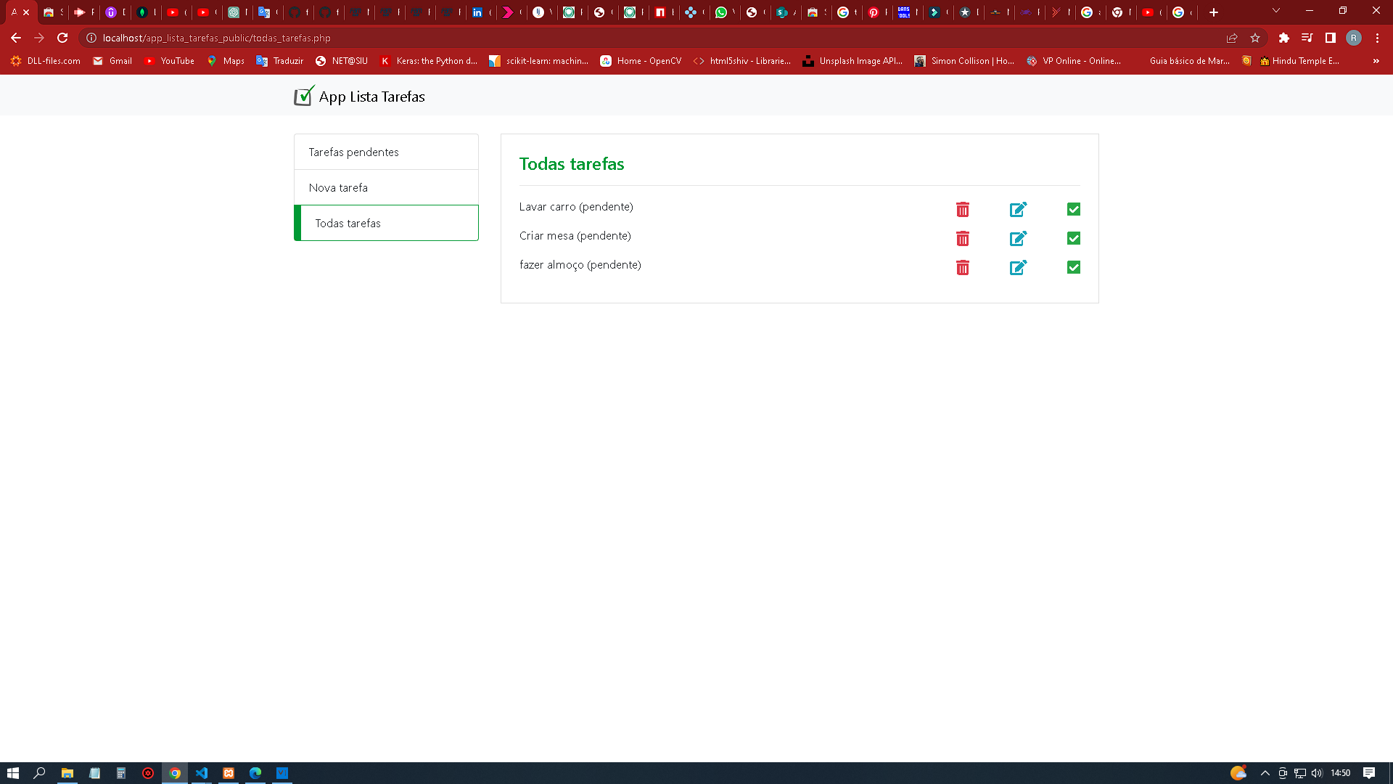The image size is (1393, 784).
Task: Delete the 'Lavar carro' task using trash icon
Action: (x=963, y=209)
